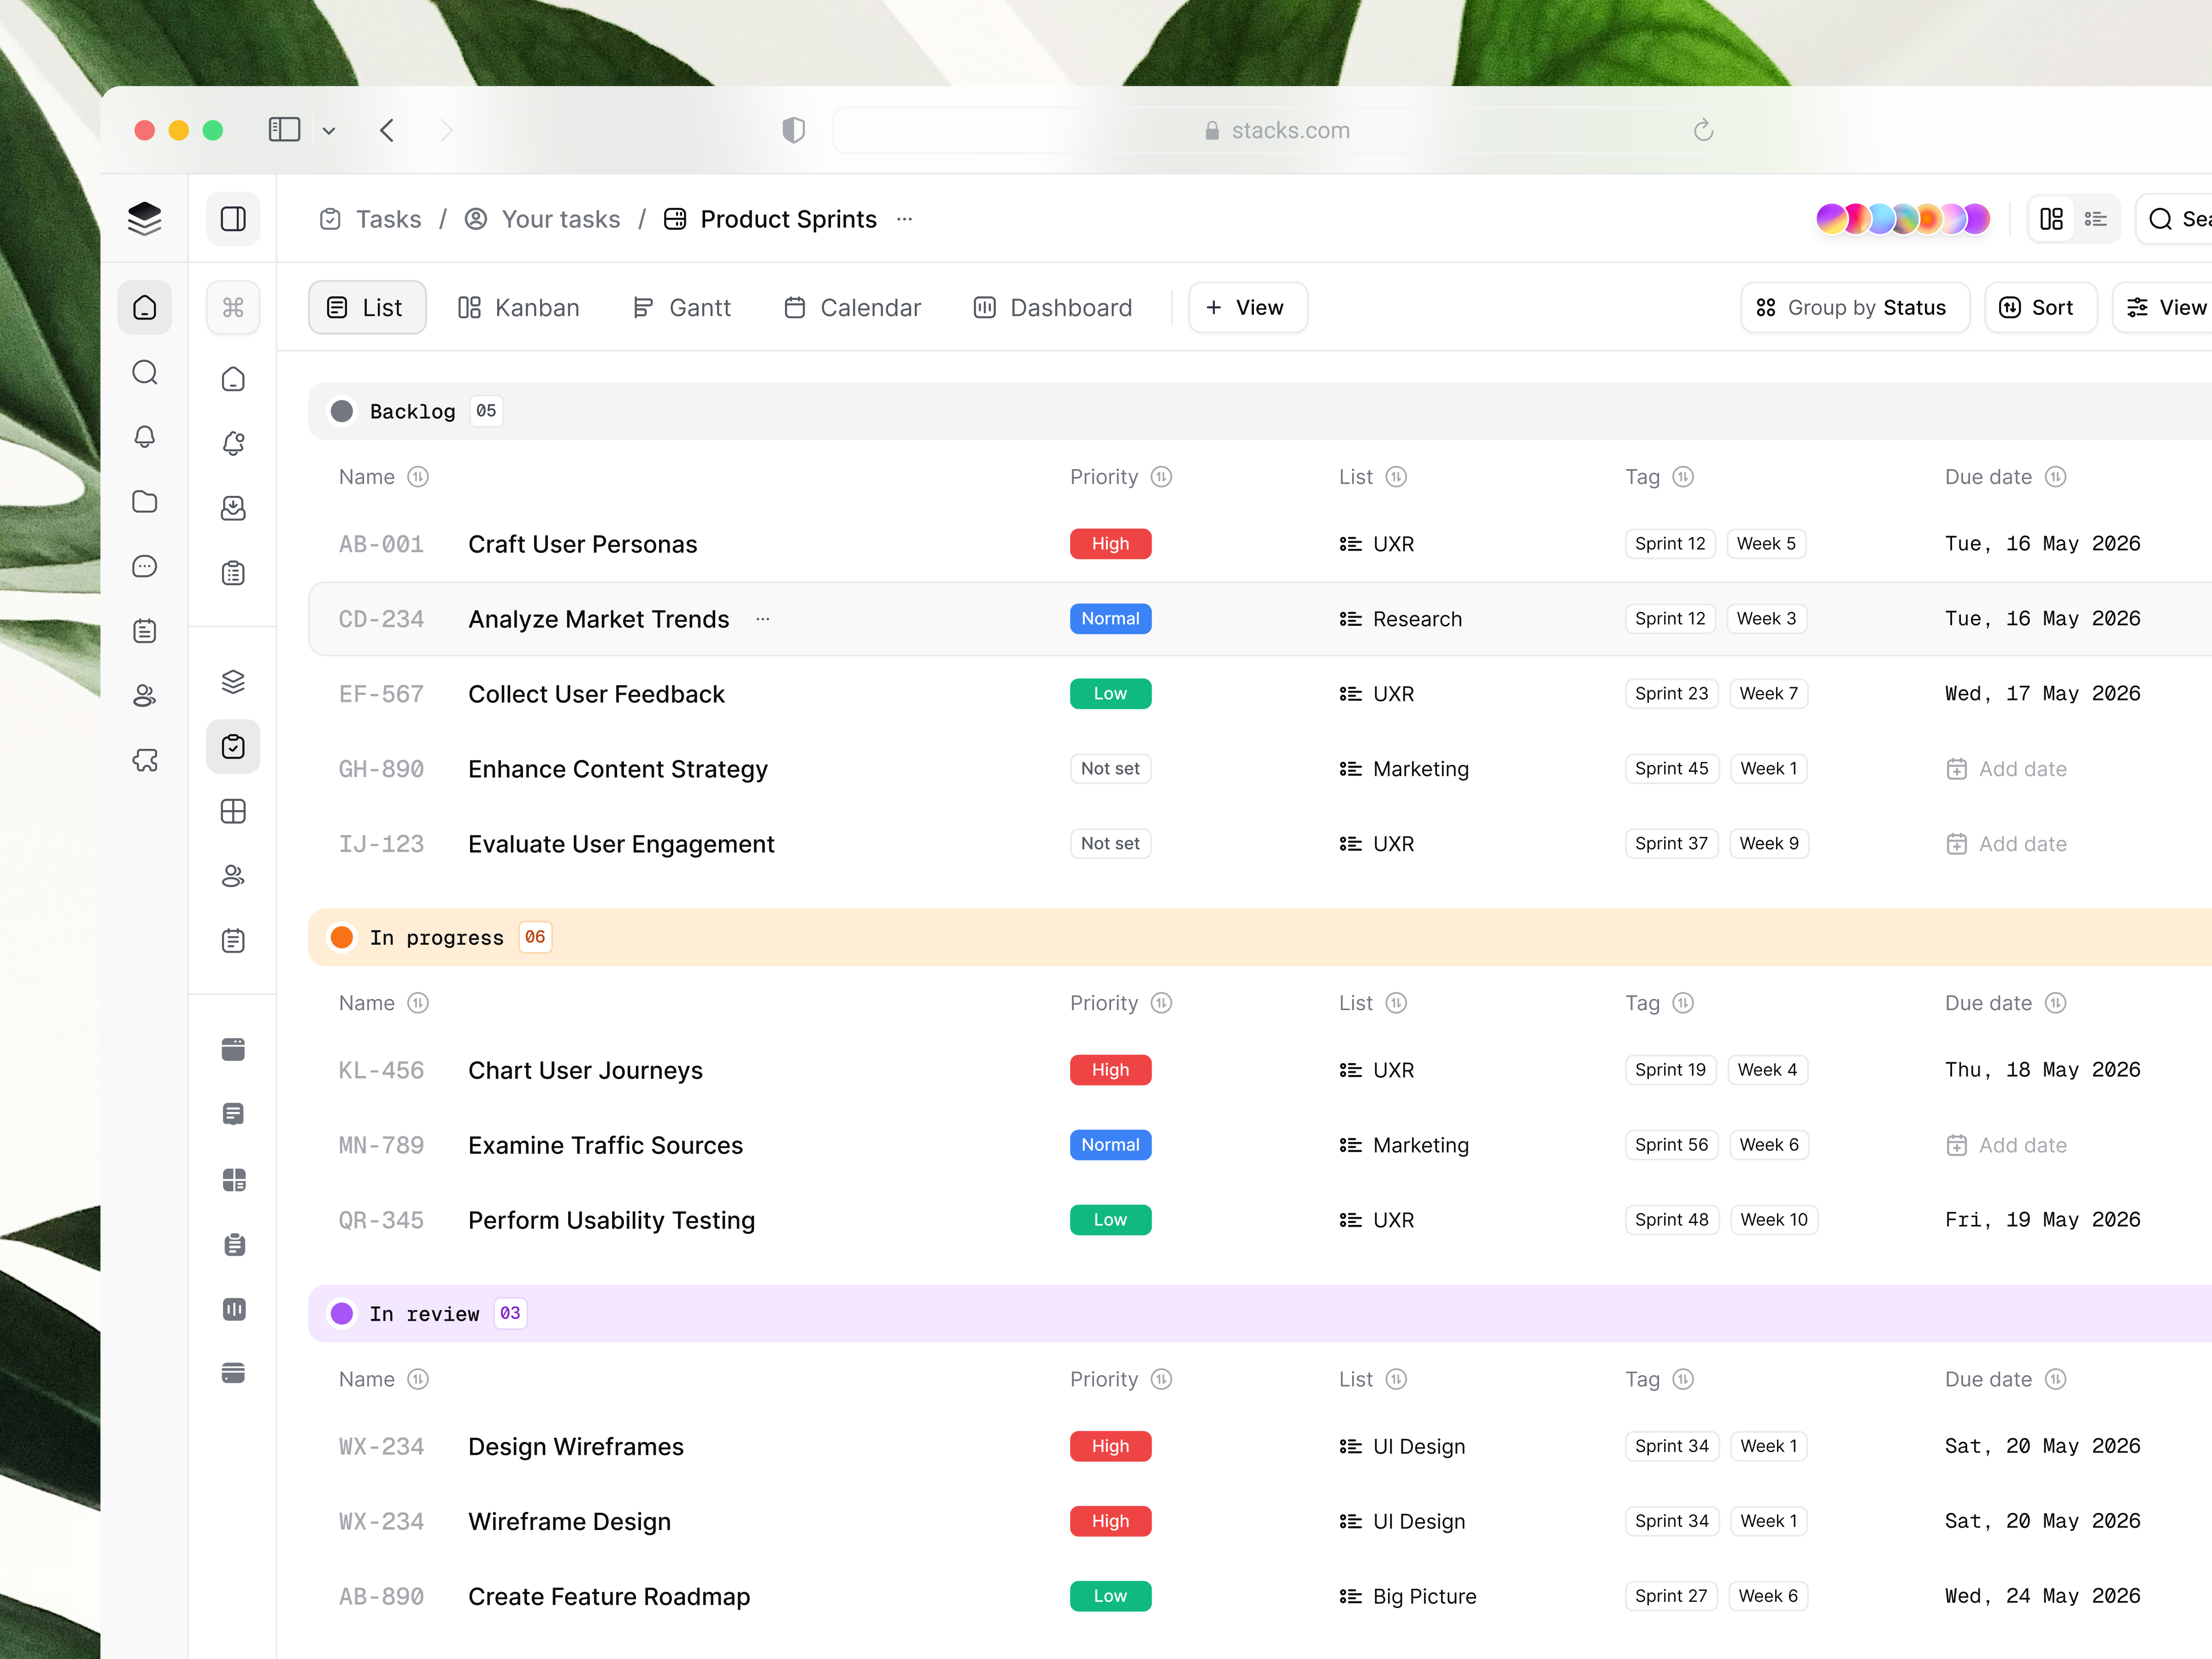The height and width of the screenshot is (1659, 2212).
Task: Click Add date for Enhance Content Strategy
Action: click(2006, 769)
